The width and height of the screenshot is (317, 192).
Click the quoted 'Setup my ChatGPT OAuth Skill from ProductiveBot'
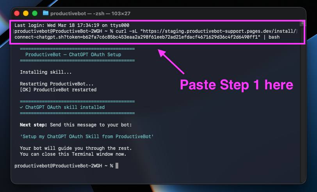point(87,137)
